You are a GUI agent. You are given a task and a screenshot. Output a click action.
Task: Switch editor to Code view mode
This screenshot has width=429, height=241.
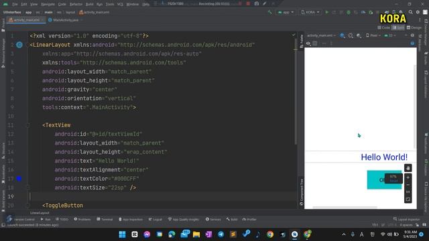pos(384,27)
